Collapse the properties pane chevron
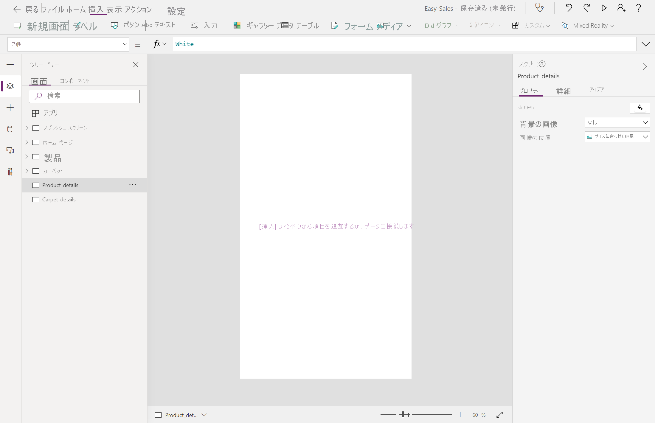The height and width of the screenshot is (423, 655). [645, 66]
